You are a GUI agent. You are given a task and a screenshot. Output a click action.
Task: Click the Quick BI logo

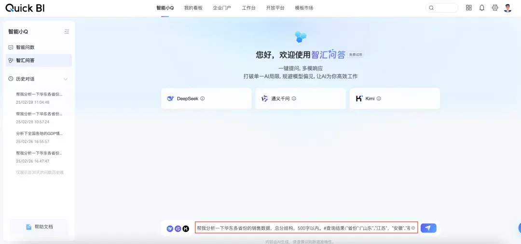coord(25,8)
